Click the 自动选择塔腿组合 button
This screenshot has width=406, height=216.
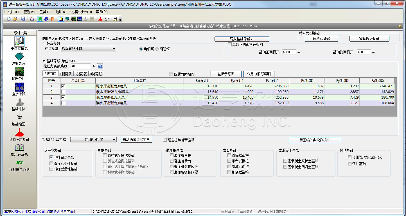point(137,140)
